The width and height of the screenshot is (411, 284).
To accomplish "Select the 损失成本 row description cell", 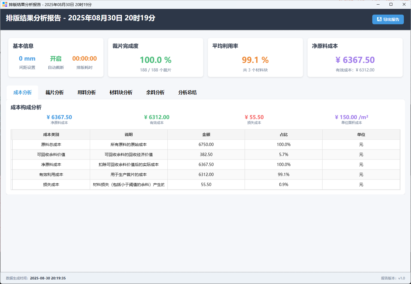I will click(x=129, y=184).
